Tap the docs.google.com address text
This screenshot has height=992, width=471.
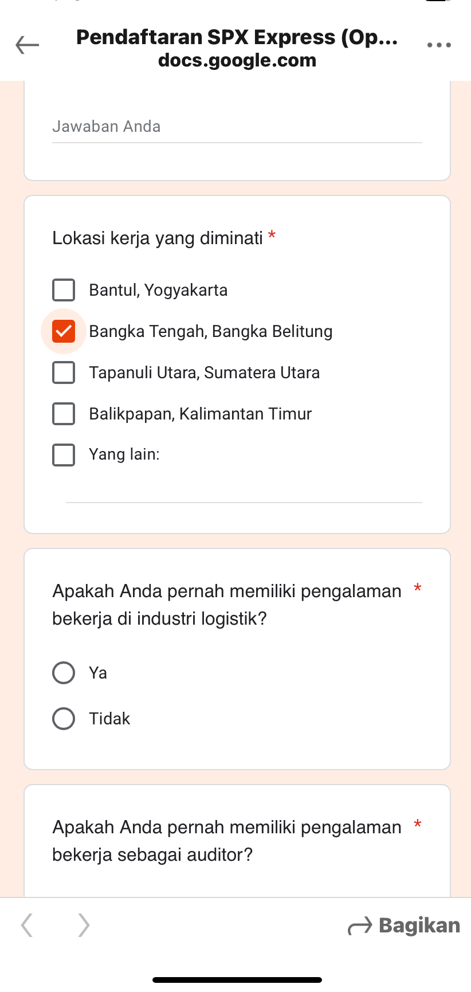[x=237, y=60]
